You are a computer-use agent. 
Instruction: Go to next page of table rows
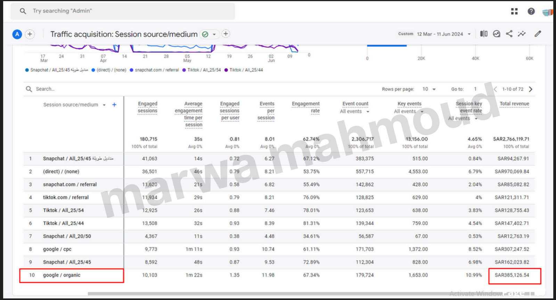pos(531,89)
